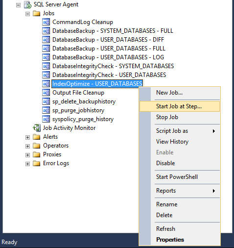
Task: Click the Alerts folder icon
Action: coord(36,137)
